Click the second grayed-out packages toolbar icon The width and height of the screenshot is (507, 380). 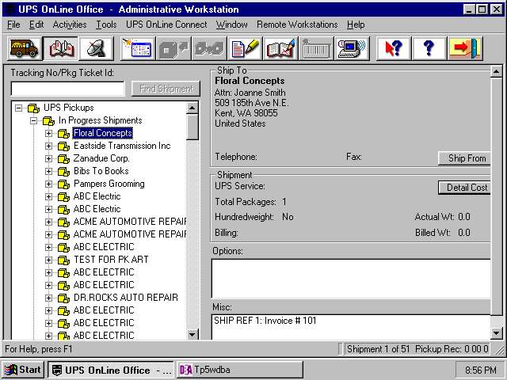(209, 49)
